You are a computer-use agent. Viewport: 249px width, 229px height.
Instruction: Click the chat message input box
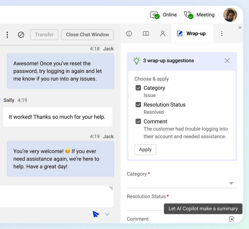pyautogui.click(x=56, y=196)
